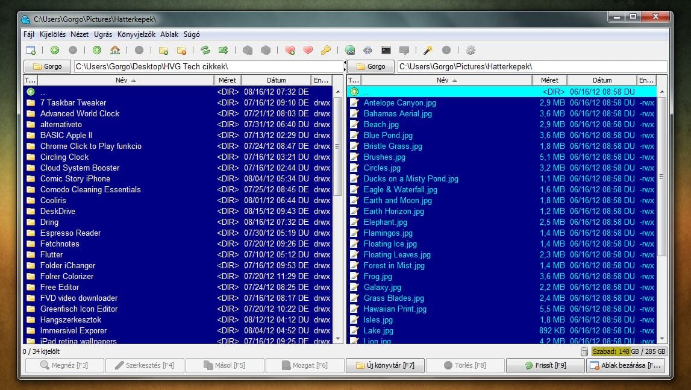Click the grayed-out info properties icon
The height and width of the screenshot is (390, 691).
point(446,50)
